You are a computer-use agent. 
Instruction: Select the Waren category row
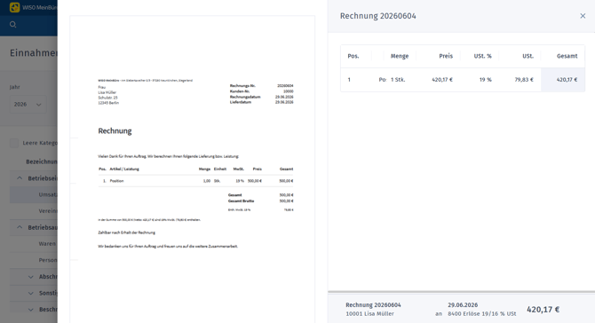point(34,244)
